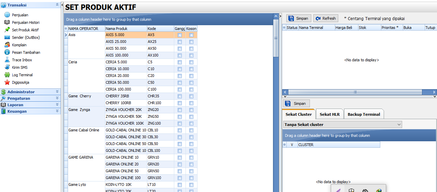
Task: Click the terminal grid horizontal scrollbar
Action: (355, 92)
